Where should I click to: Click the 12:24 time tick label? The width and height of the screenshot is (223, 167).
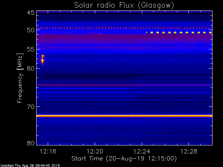click(142, 151)
